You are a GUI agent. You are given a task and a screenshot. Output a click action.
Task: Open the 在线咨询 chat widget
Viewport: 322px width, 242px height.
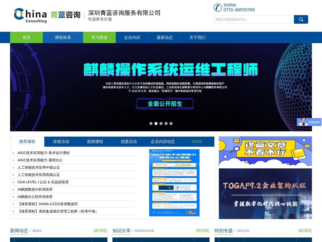click(x=309, y=122)
